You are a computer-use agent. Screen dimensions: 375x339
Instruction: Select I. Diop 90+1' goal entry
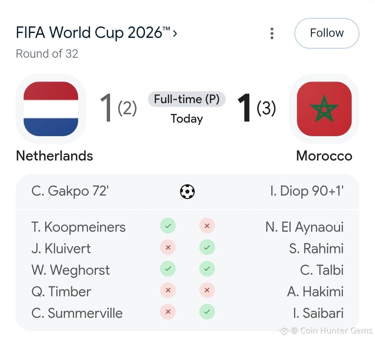[x=307, y=191]
